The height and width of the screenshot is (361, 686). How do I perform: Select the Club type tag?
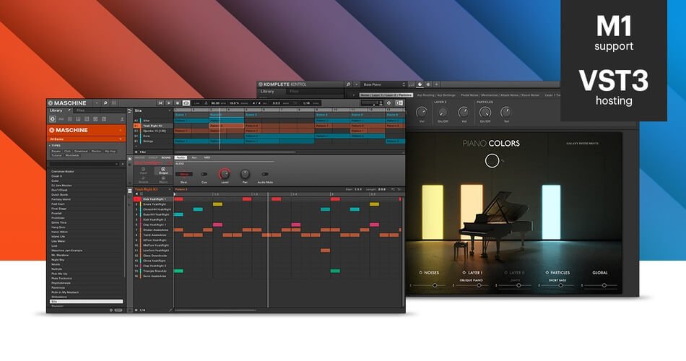tap(67, 151)
